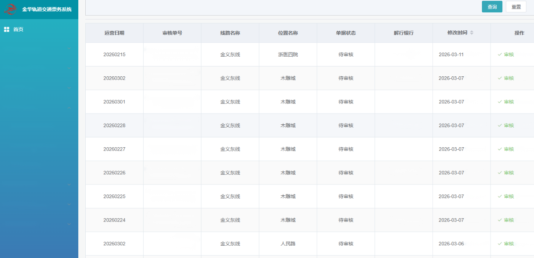Click the checkmark icon in the 浙医四院 row
The height and width of the screenshot is (258, 534).
coord(500,55)
